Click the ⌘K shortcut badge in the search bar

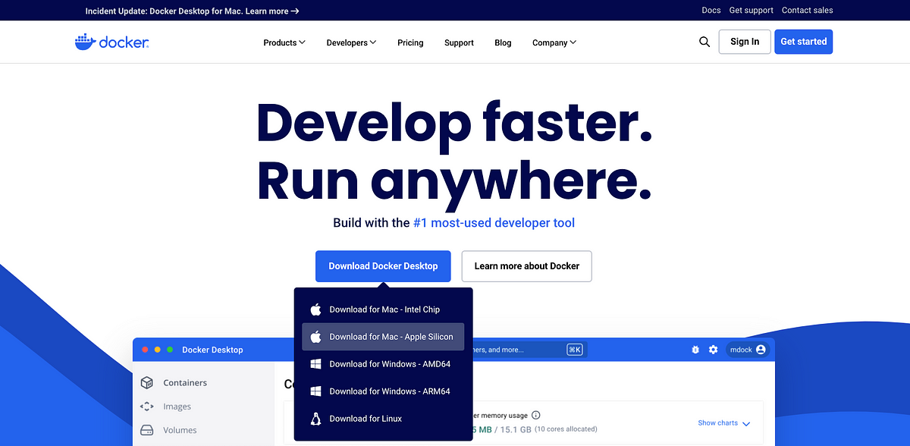pyautogui.click(x=575, y=350)
